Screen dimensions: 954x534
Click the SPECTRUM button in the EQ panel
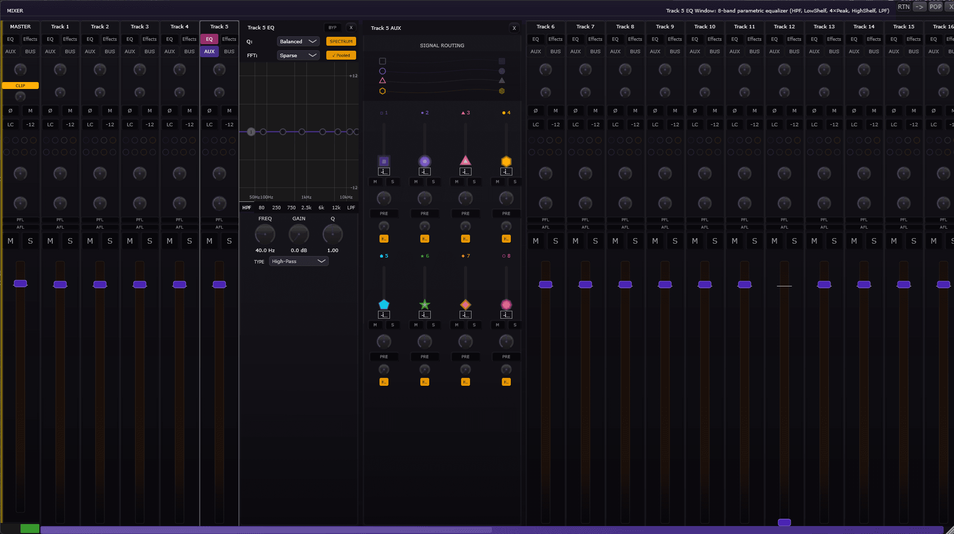tap(341, 41)
